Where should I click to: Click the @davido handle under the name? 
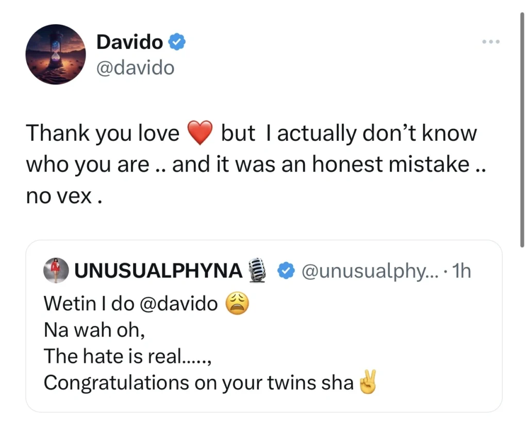pos(135,68)
